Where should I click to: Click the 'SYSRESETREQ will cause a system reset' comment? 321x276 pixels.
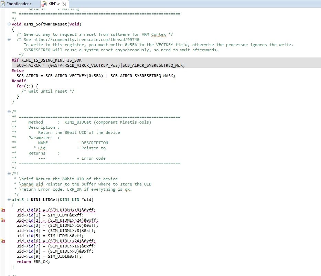pyautogui.click(x=121, y=50)
